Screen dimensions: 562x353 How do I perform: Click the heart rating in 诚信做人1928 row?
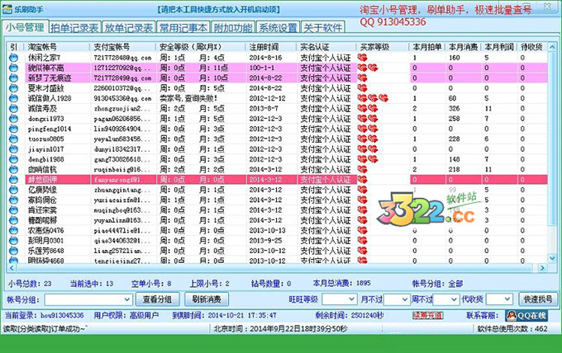[373, 98]
